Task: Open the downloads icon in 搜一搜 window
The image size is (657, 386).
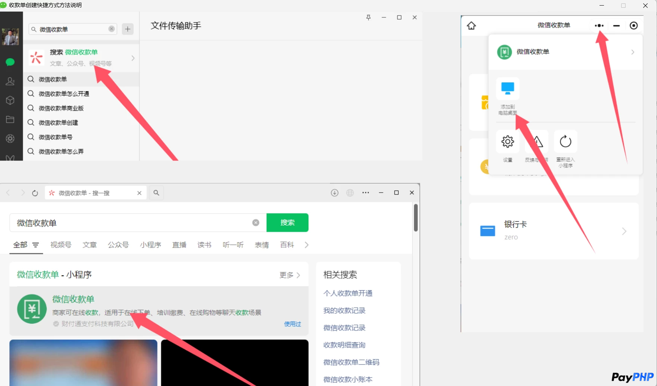Action: click(334, 193)
